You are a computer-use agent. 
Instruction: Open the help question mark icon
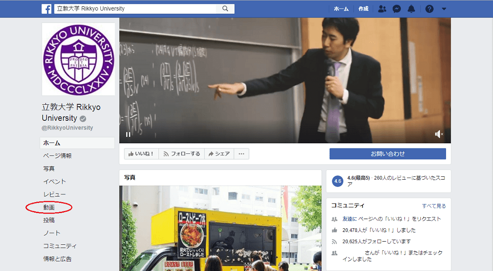click(x=429, y=9)
